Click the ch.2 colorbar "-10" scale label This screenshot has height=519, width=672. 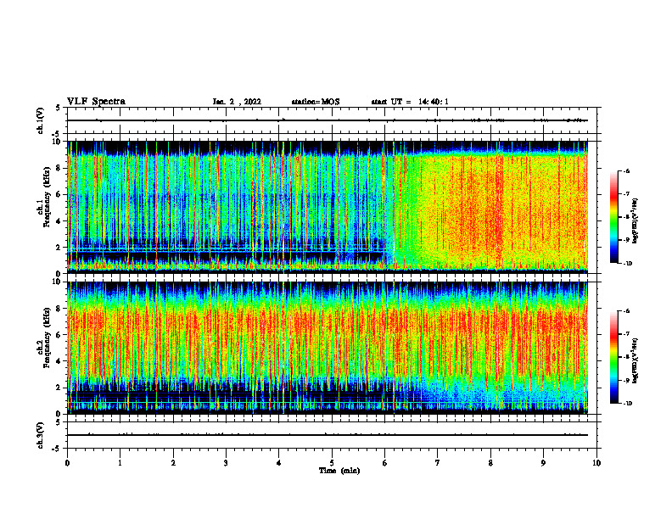pyautogui.click(x=628, y=404)
